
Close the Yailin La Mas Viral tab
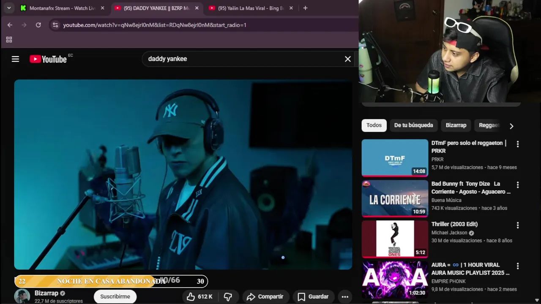[x=291, y=8]
